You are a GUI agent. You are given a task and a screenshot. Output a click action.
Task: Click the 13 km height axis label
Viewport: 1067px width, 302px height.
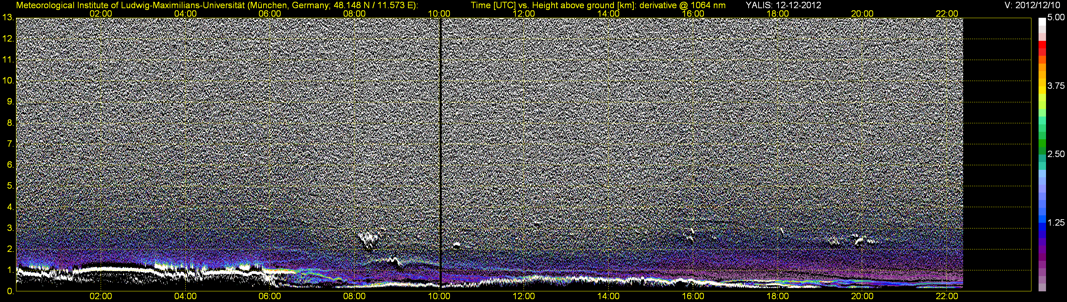tap(8, 17)
